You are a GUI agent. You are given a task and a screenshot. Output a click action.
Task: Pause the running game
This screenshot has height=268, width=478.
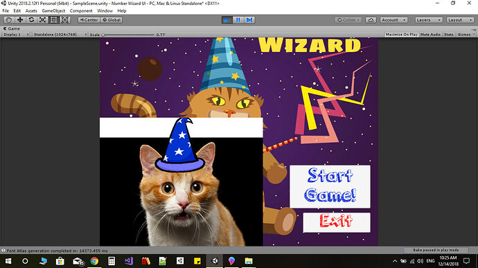(238, 20)
